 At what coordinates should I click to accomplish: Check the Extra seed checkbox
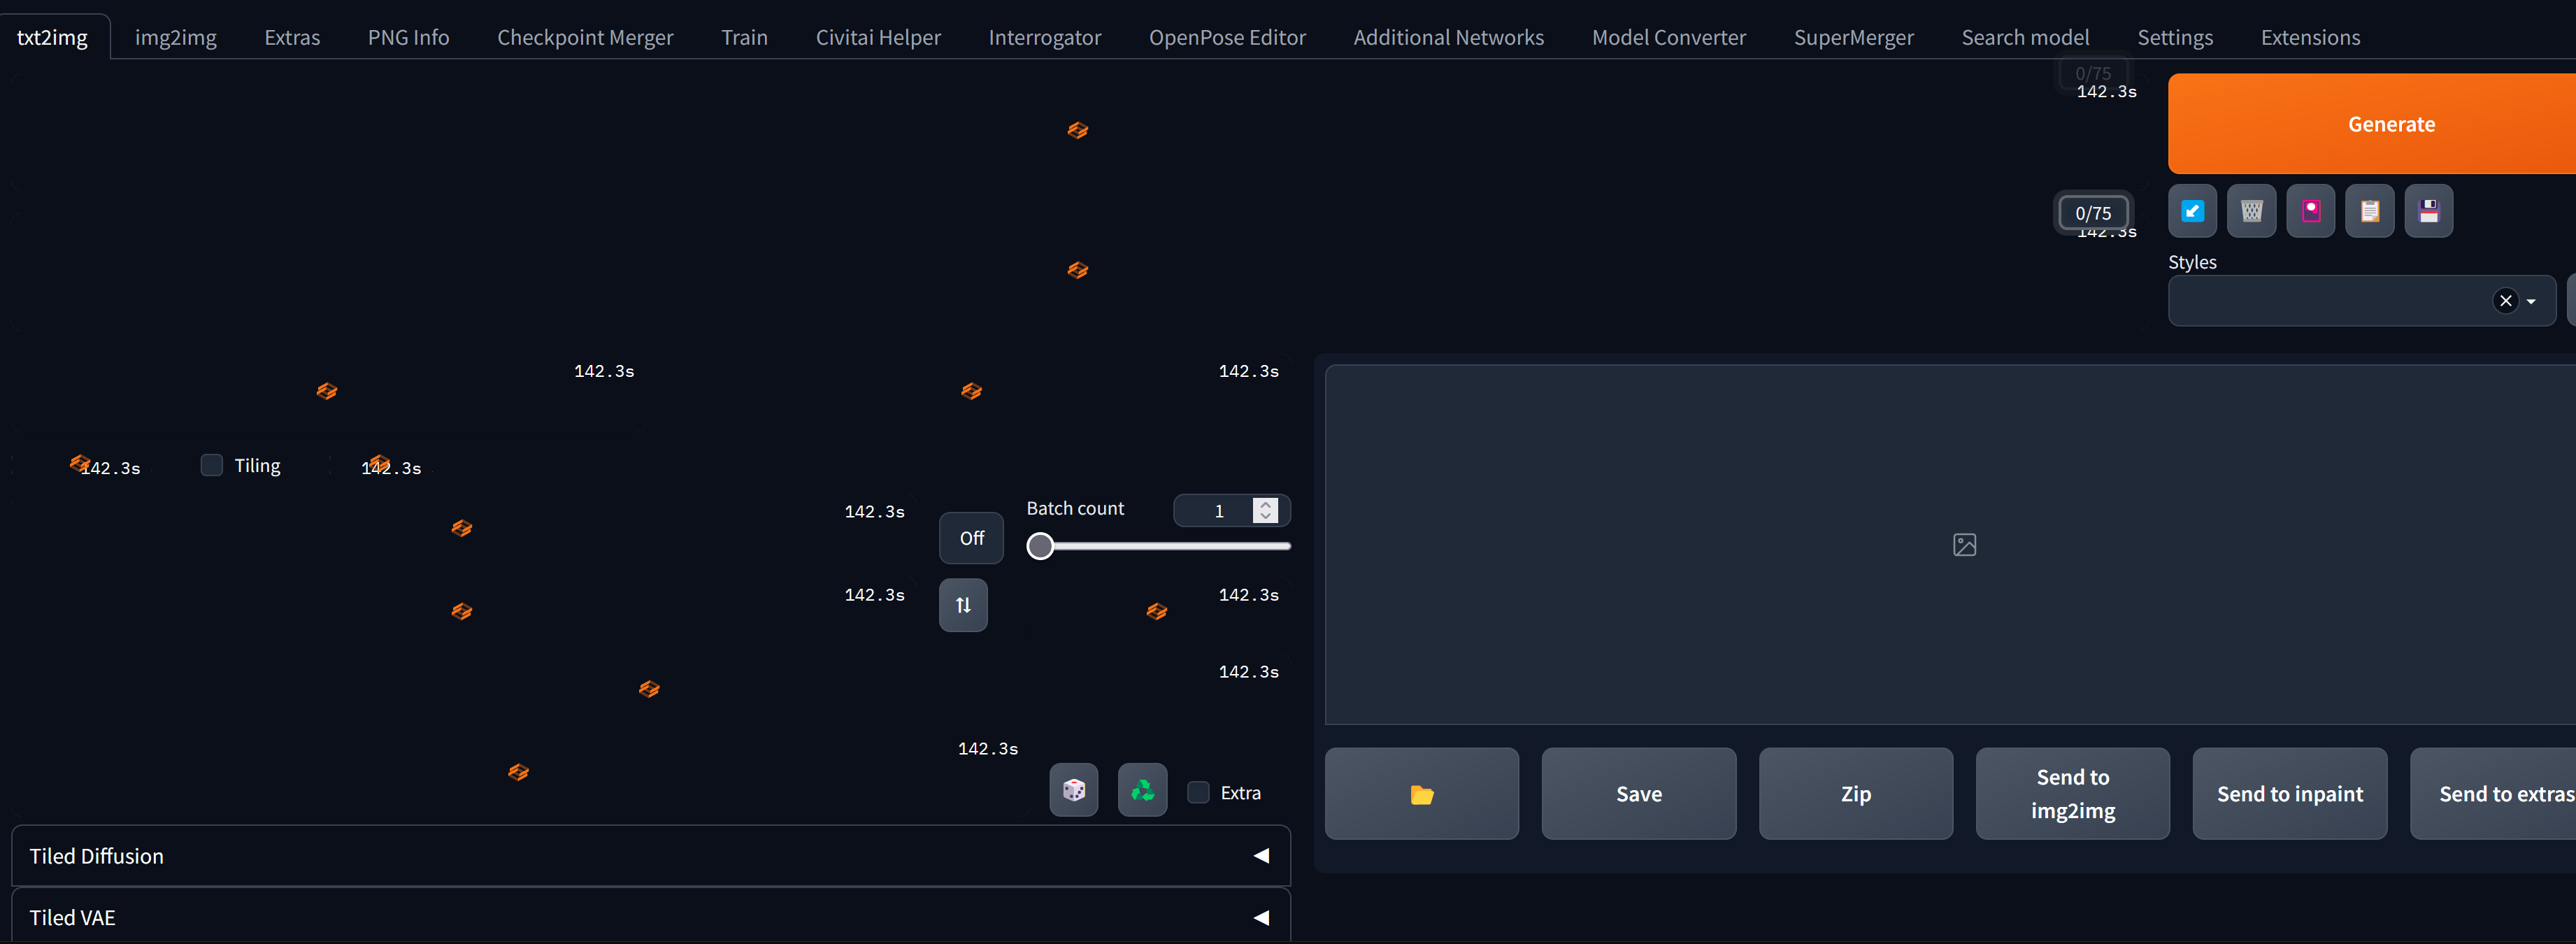point(1198,792)
